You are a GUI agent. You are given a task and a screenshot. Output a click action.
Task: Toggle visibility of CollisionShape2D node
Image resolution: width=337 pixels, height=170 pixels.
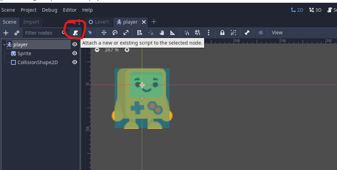75,62
